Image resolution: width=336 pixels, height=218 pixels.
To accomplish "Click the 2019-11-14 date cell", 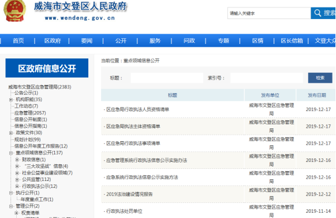I will (318, 211).
